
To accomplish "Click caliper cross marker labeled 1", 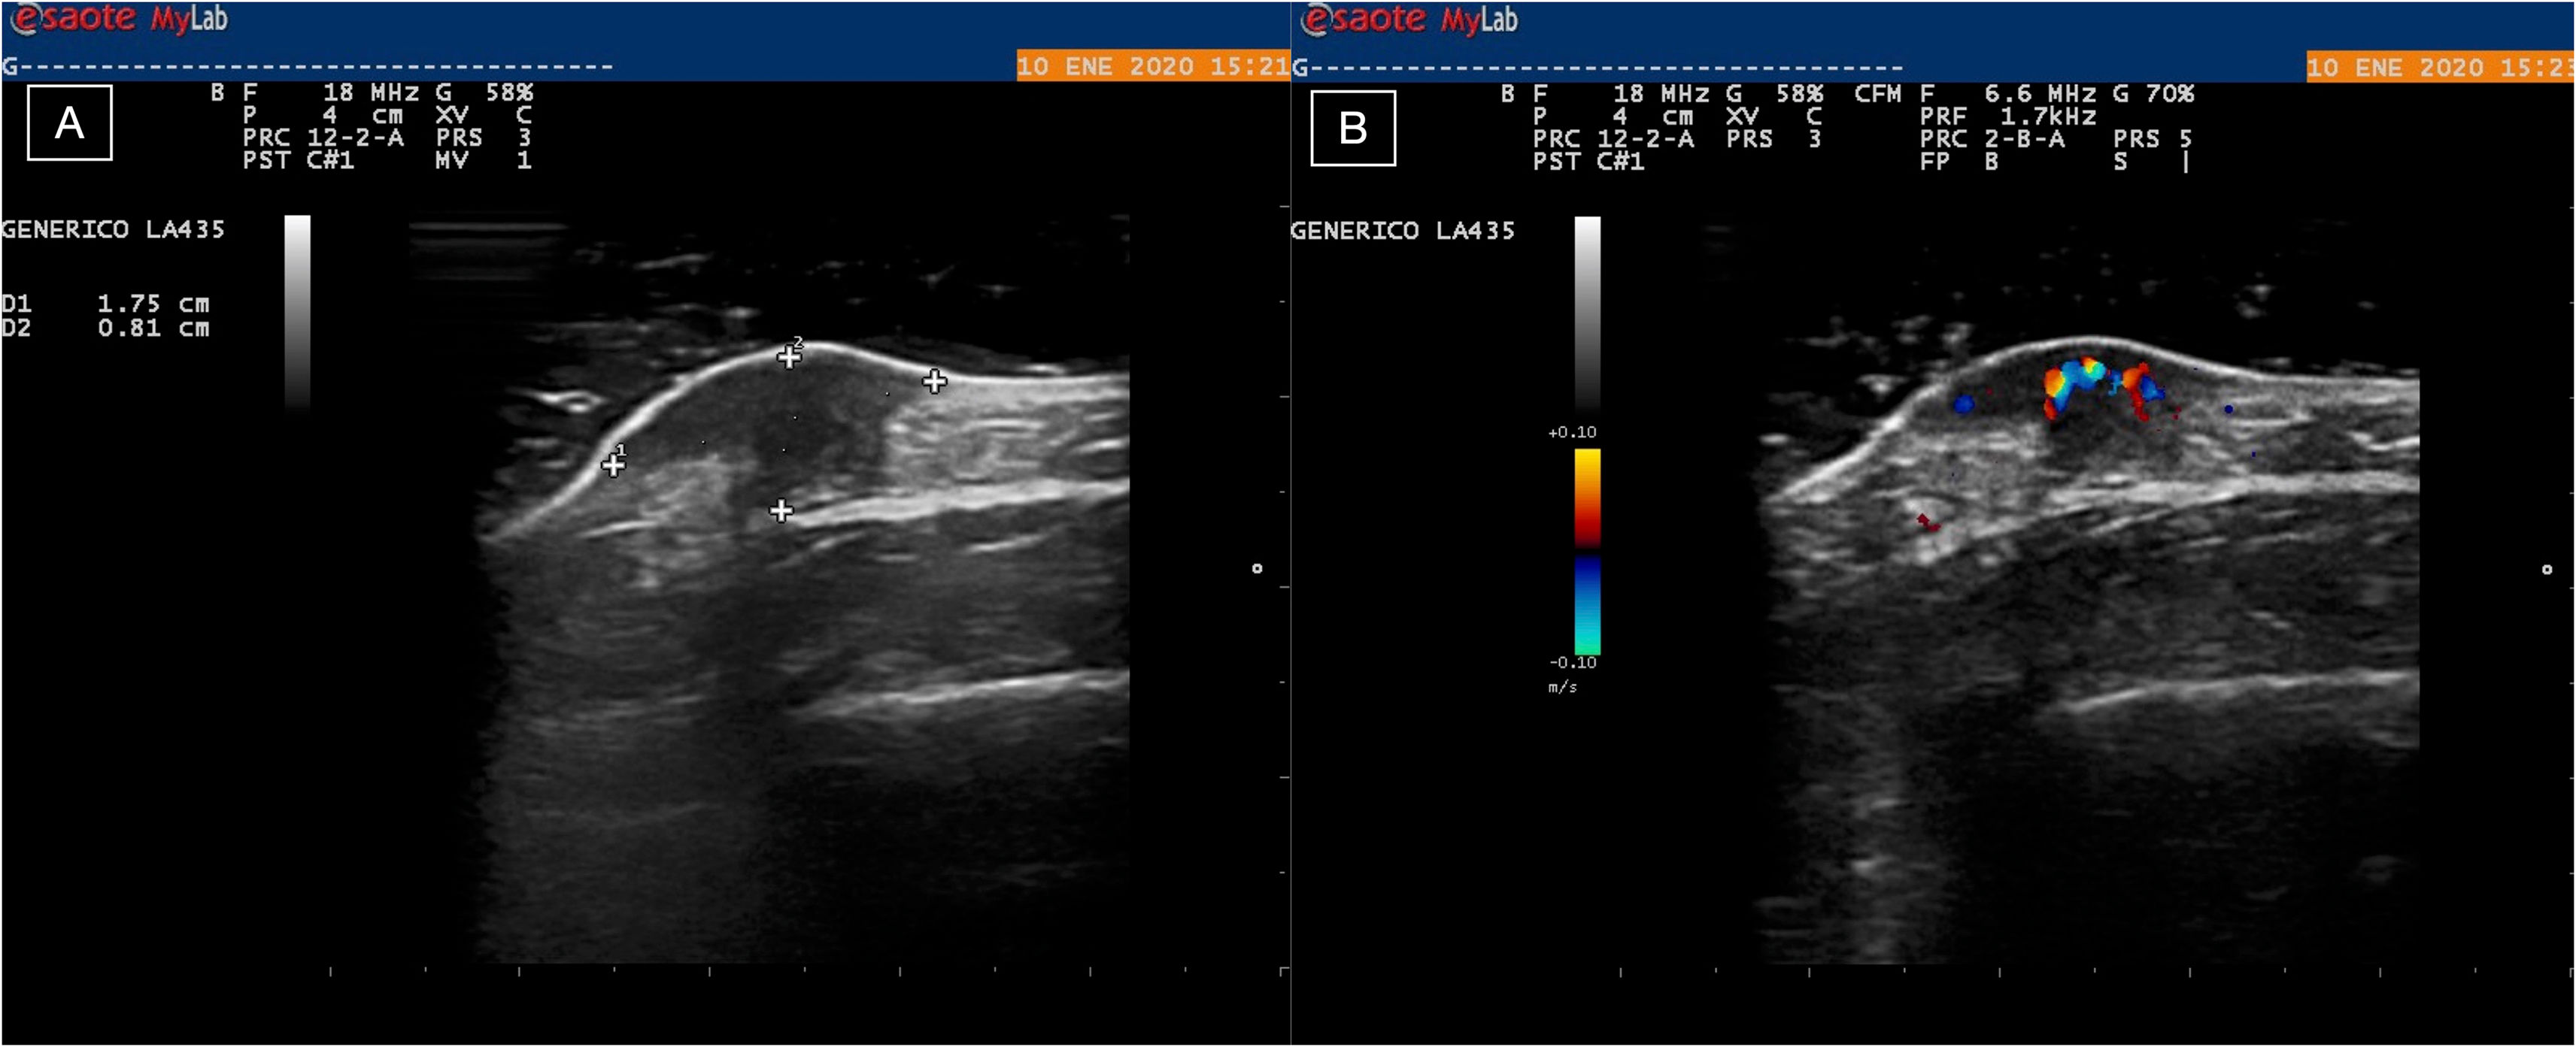I will [613, 465].
